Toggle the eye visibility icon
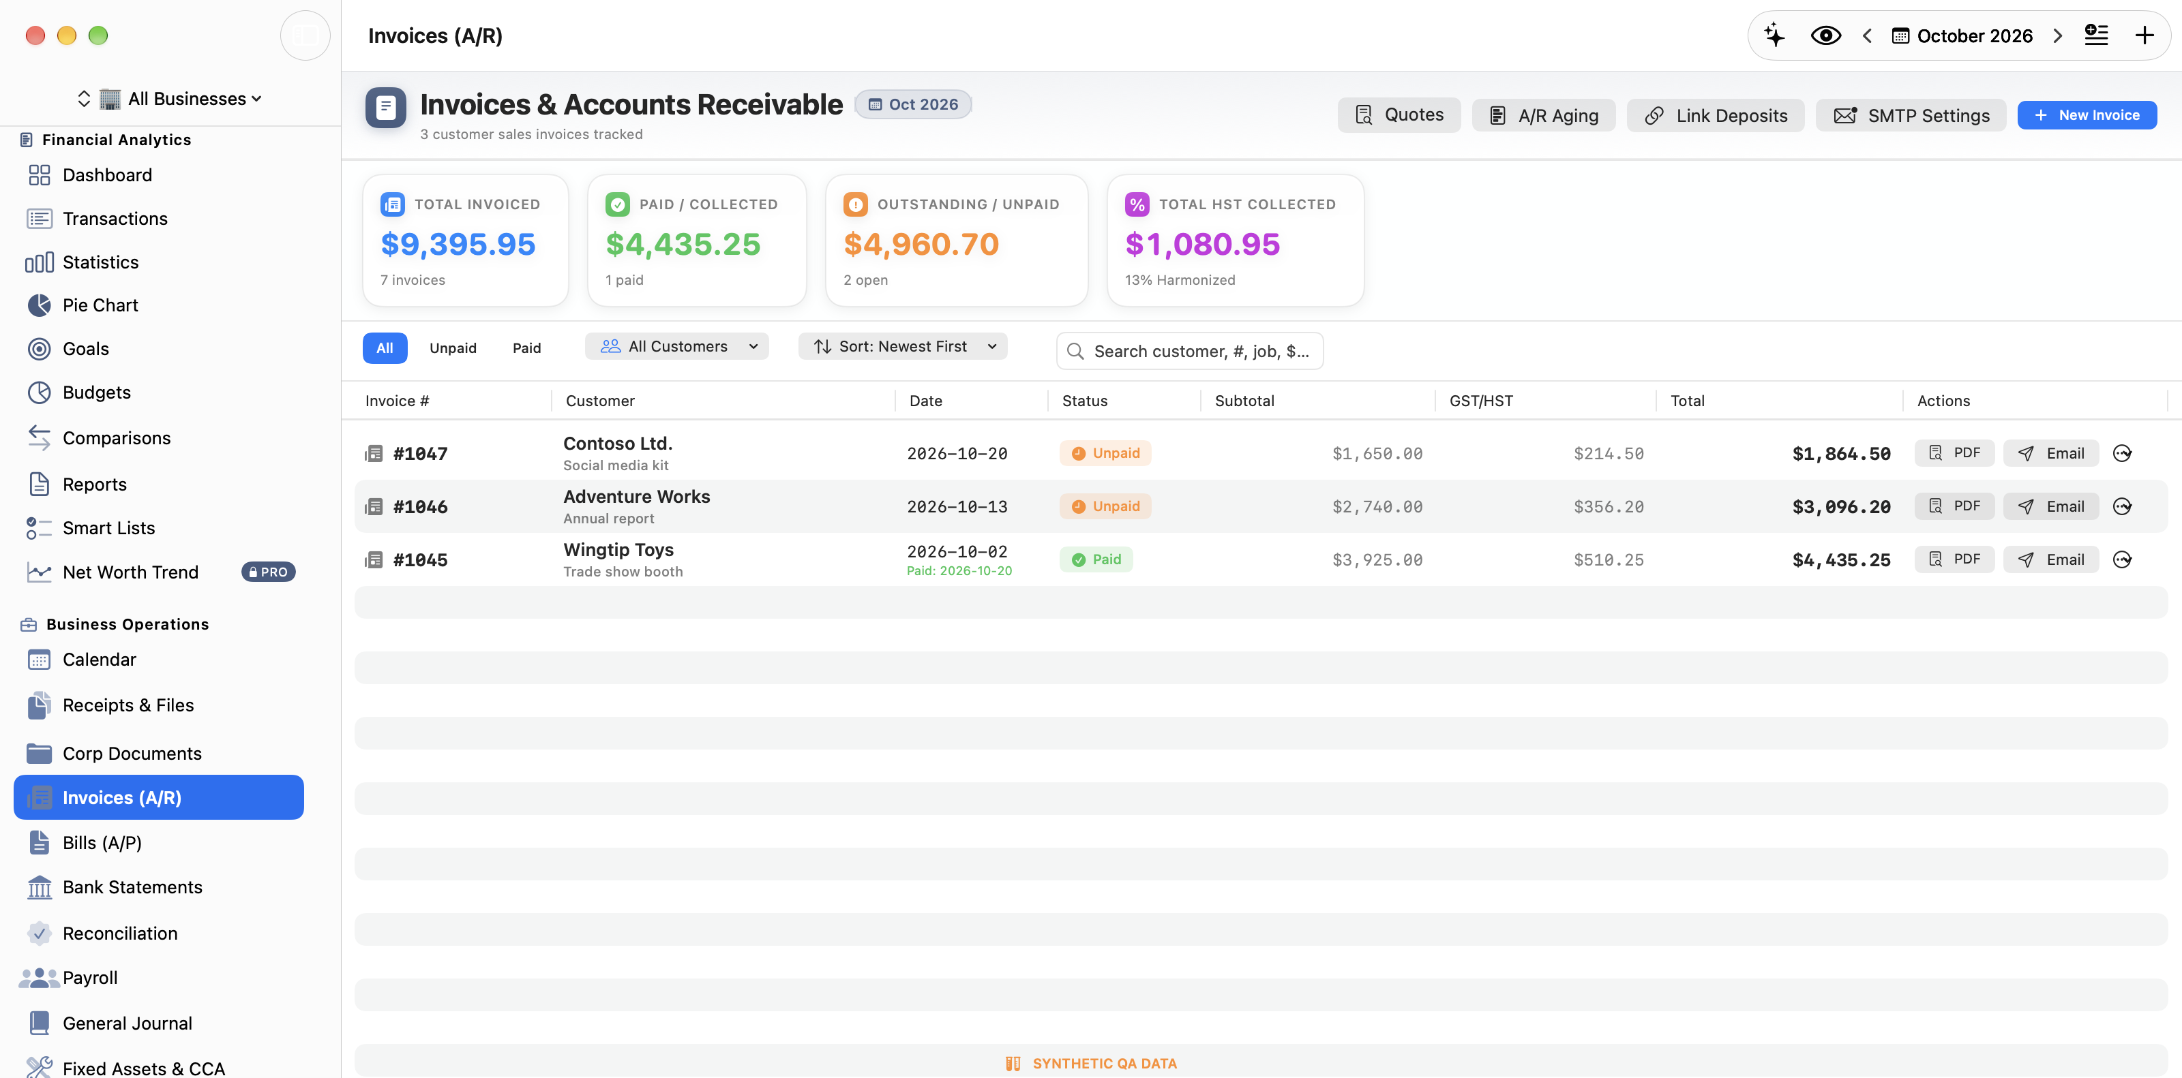2182x1078 pixels. [x=1825, y=35]
